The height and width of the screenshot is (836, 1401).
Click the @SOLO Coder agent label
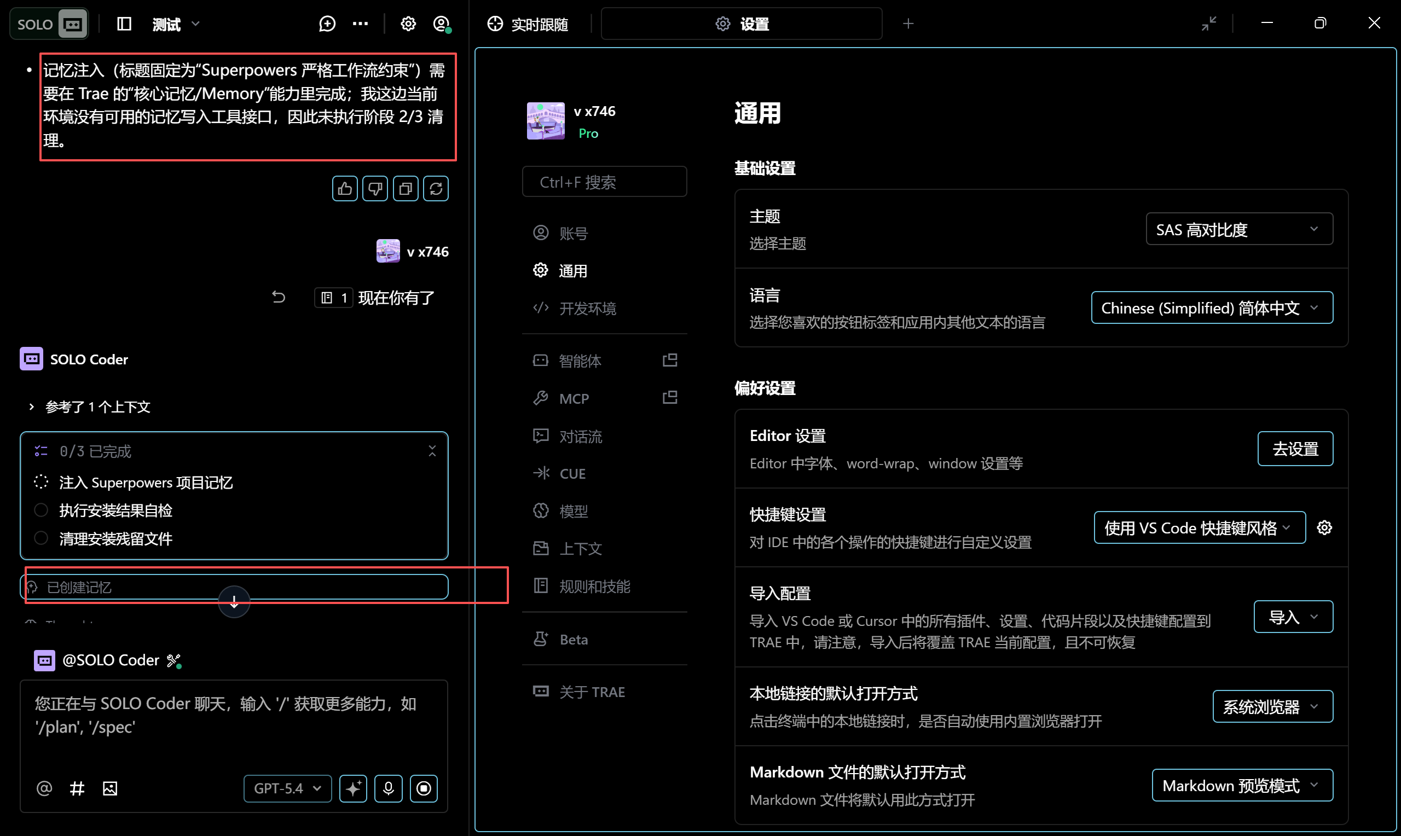point(111,660)
